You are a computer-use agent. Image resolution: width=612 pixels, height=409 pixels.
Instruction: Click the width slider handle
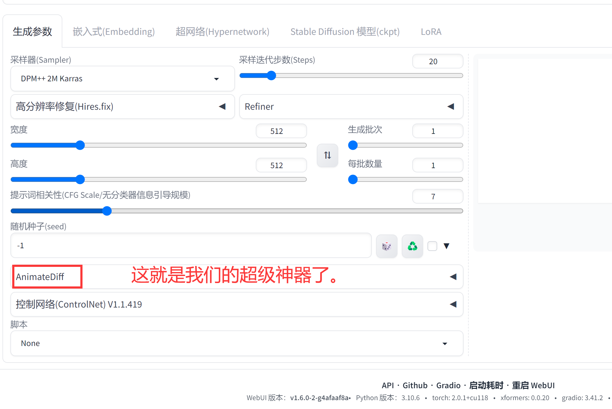(x=80, y=145)
